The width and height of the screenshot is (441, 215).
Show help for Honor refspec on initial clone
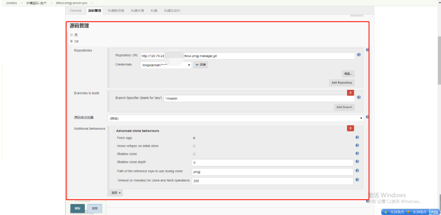coord(357,146)
